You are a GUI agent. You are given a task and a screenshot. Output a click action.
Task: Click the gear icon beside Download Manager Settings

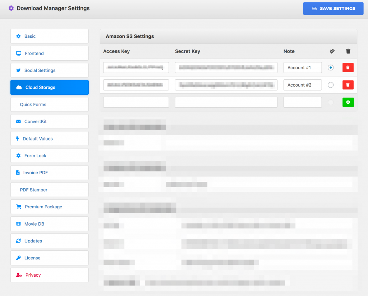[11, 8]
